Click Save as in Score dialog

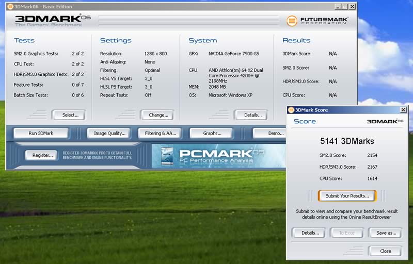386,233
